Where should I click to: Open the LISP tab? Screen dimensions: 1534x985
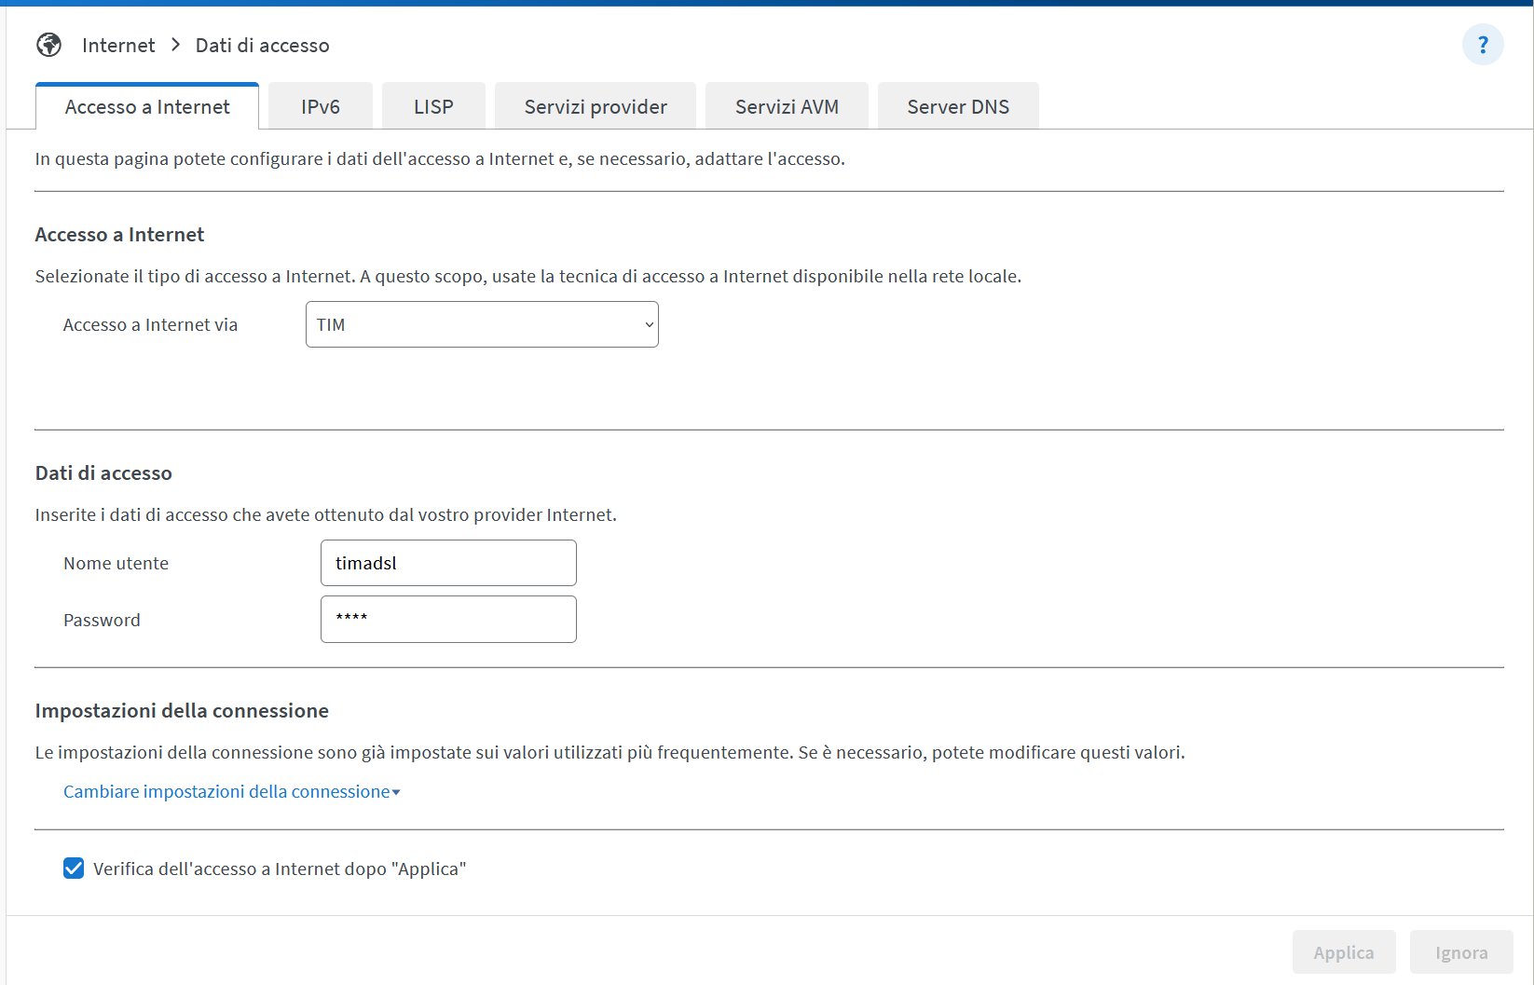pos(433,107)
